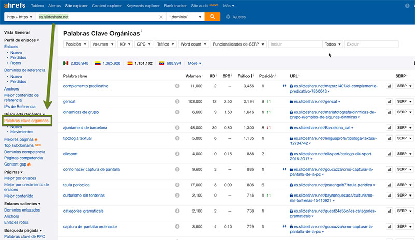Open Rank tracker
This screenshot has width=415, height=240.
(175, 6)
